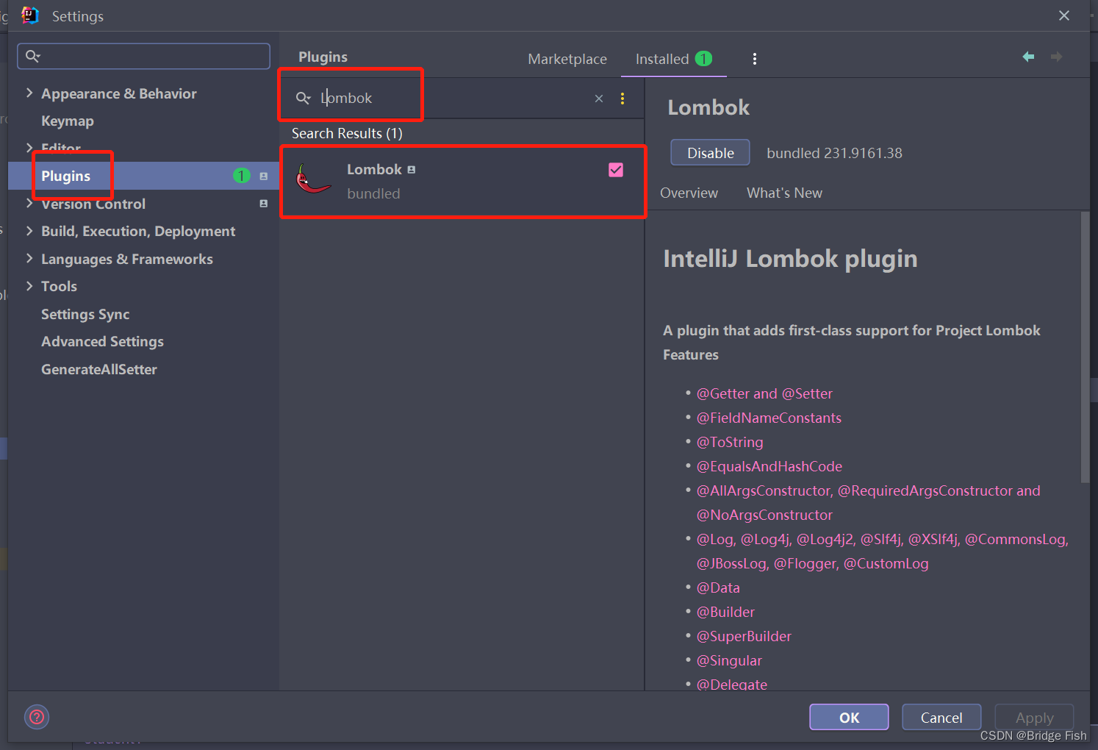Clear the Lombok search query with the X icon

click(x=599, y=98)
